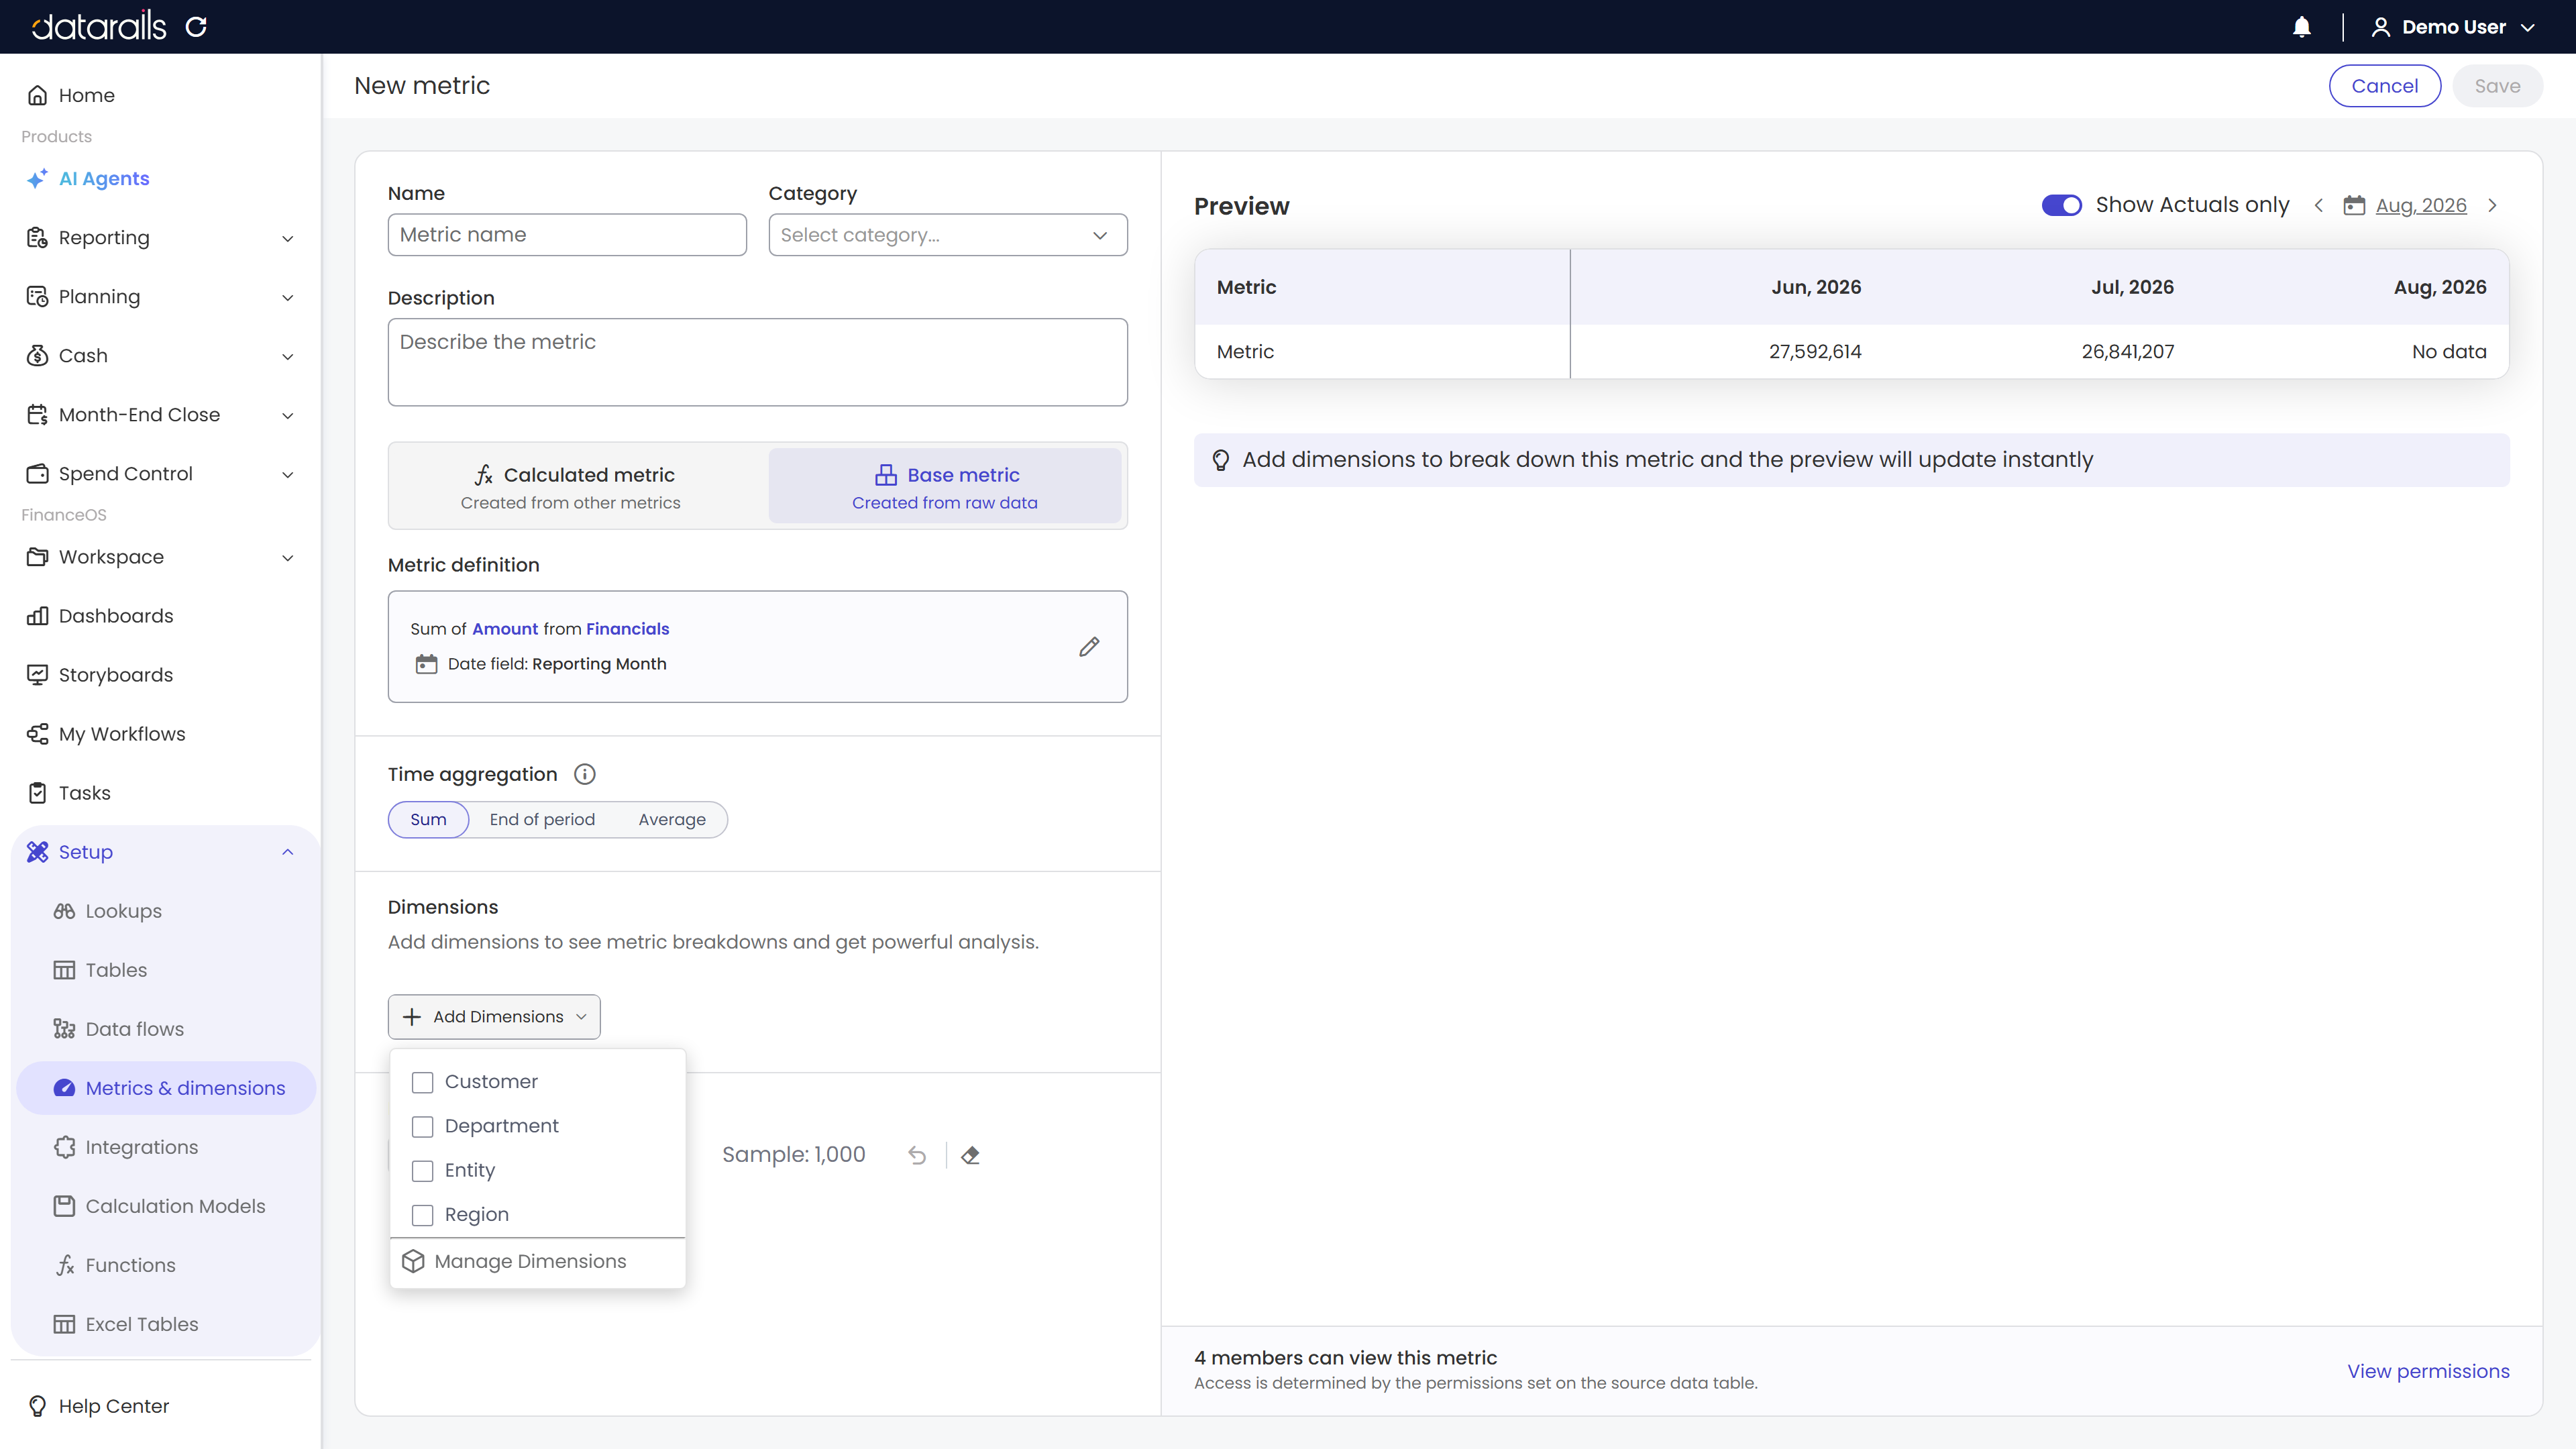Click the undo arrow beside Sample
The image size is (2576, 1449).
(917, 1155)
